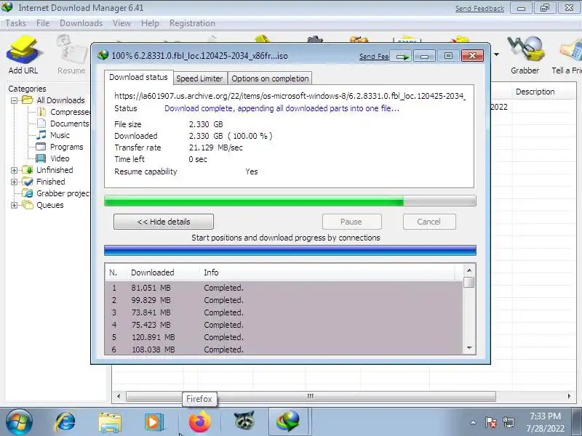582x436 pixels.
Task: Open the File menu
Action: [43, 23]
